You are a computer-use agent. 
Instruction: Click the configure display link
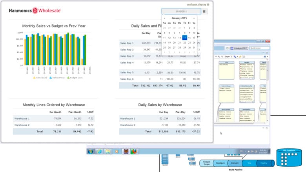pyautogui.click(x=196, y=4)
